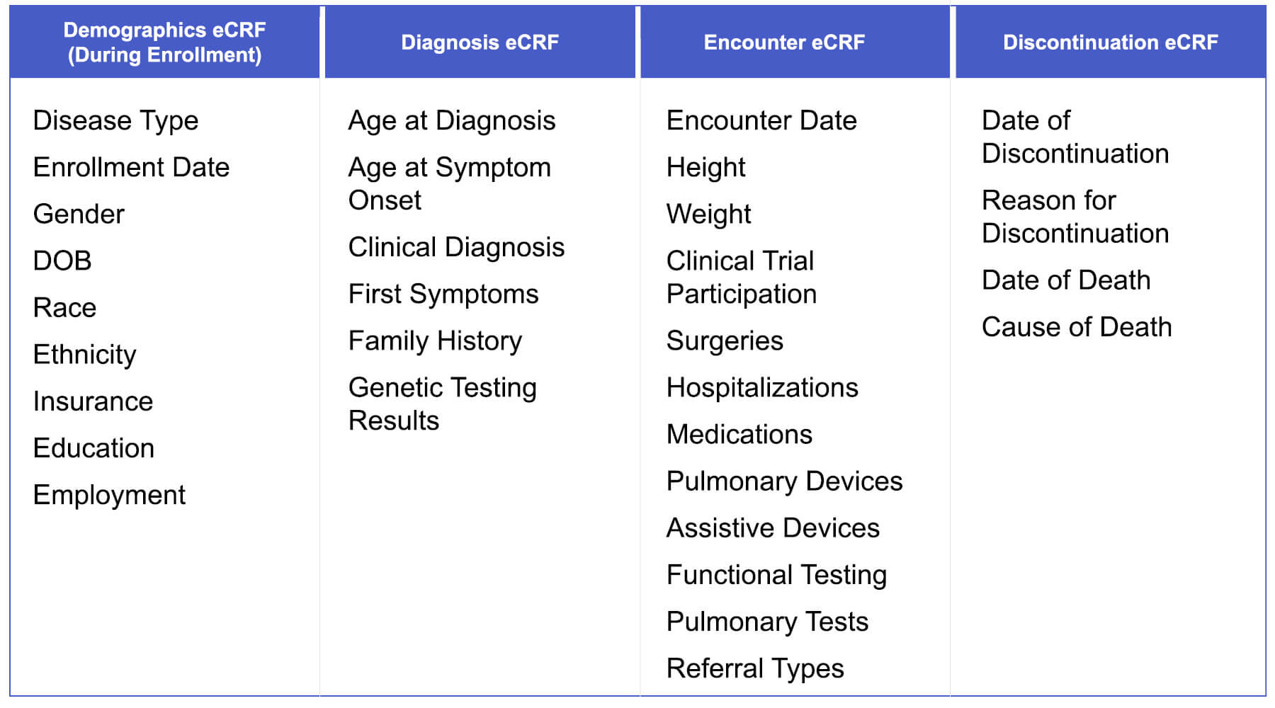Select Enrollment Date item
The image size is (1275, 708).
click(x=131, y=168)
